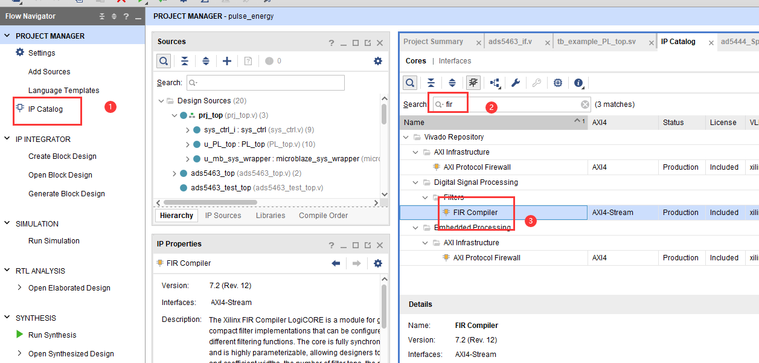This screenshot has height=363, width=759.
Task: Open Settings gear in Project Manager
Action: tap(20, 53)
